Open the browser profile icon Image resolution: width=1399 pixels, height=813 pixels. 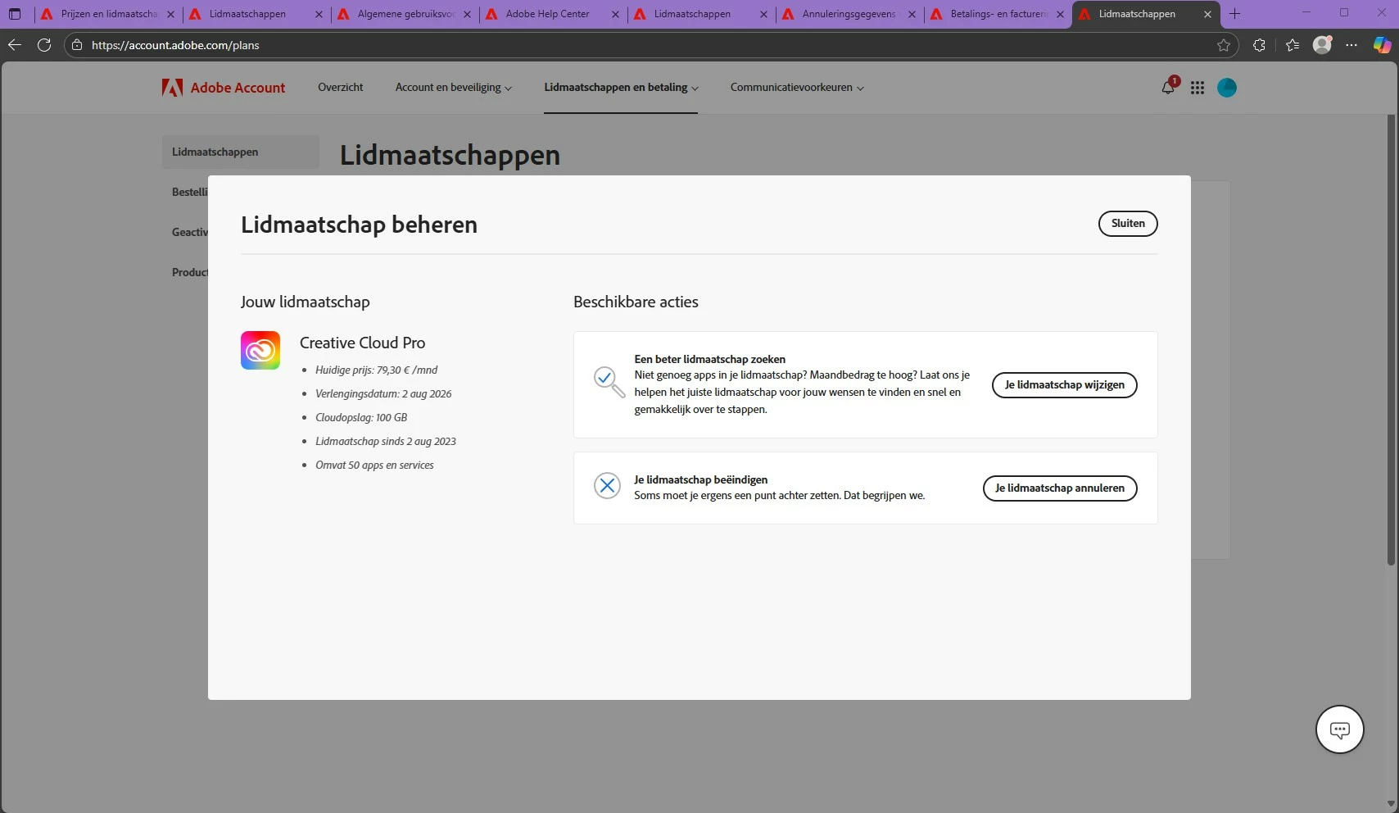[1322, 45]
